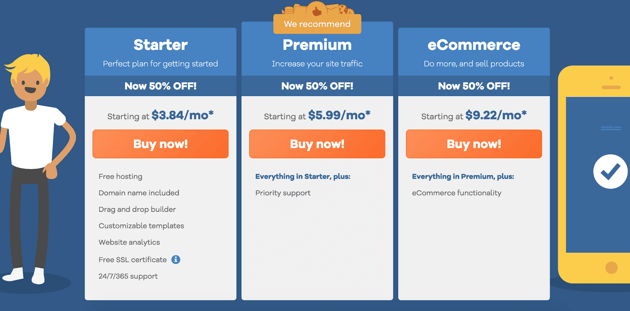Screen dimensions: 630x311
Task: Click the eCommerce functionality feature
Action: click(457, 193)
